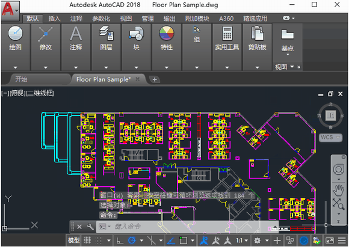349x247 pixels.
Task: Close the command line with its X icon
Action: tap(79, 227)
